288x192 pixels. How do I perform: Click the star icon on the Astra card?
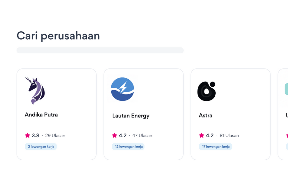click(x=202, y=135)
